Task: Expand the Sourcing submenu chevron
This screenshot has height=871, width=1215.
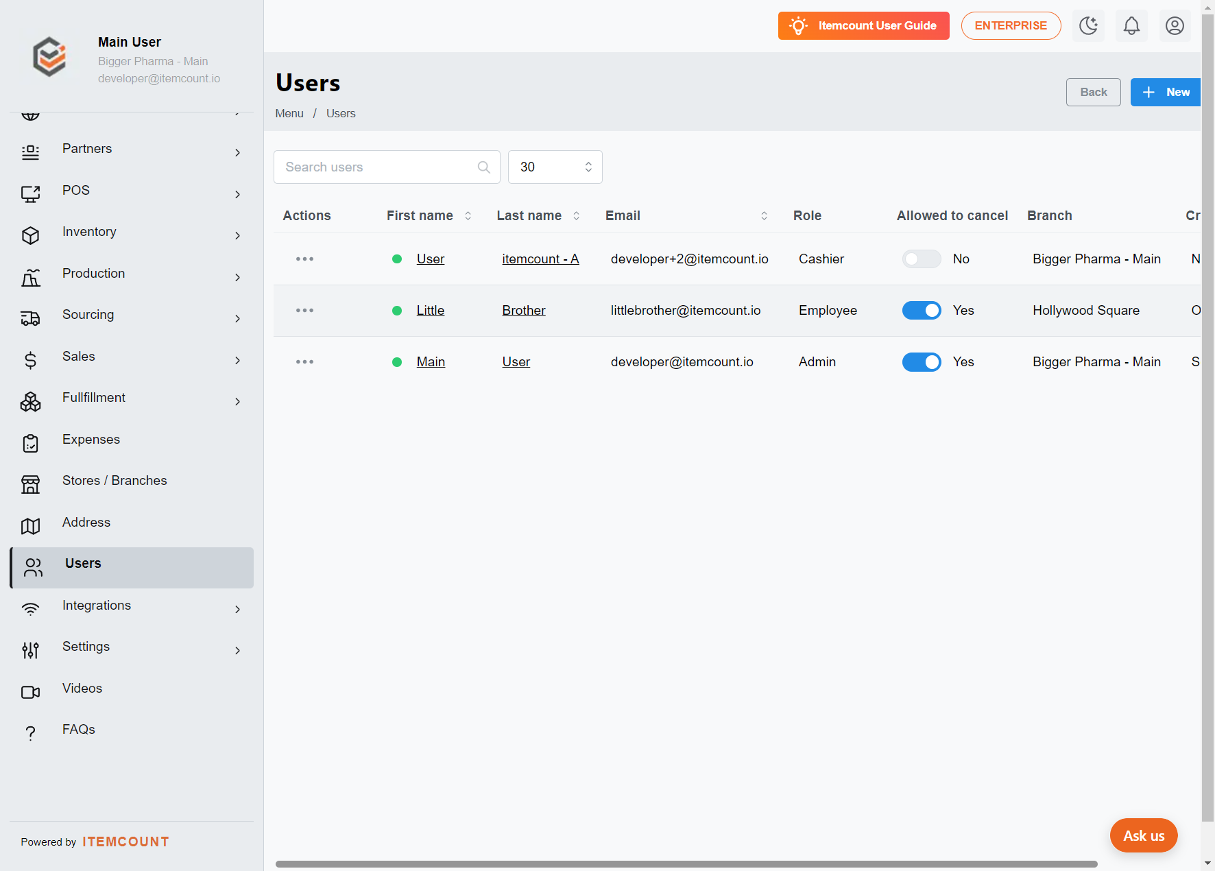Action: [x=238, y=318]
